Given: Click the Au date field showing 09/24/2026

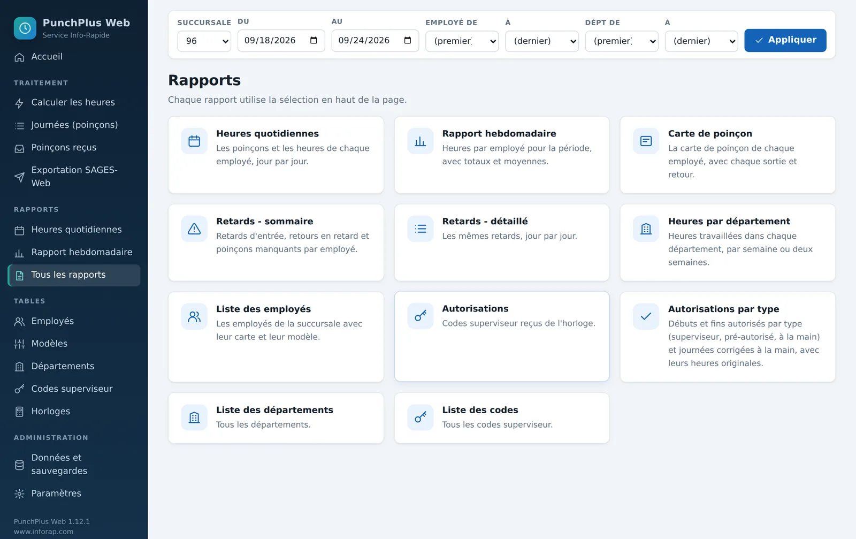Looking at the screenshot, I should (x=375, y=41).
